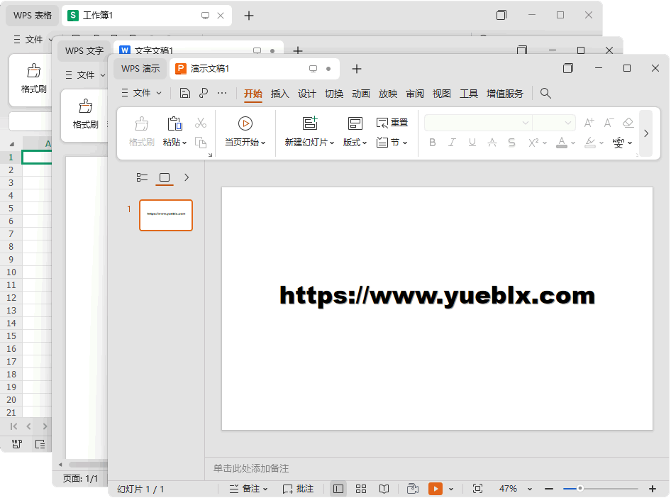Image resolution: width=671 pixels, height=498 pixels.
Task: Click the search magnifier icon in ribbon
Action: [x=545, y=93]
